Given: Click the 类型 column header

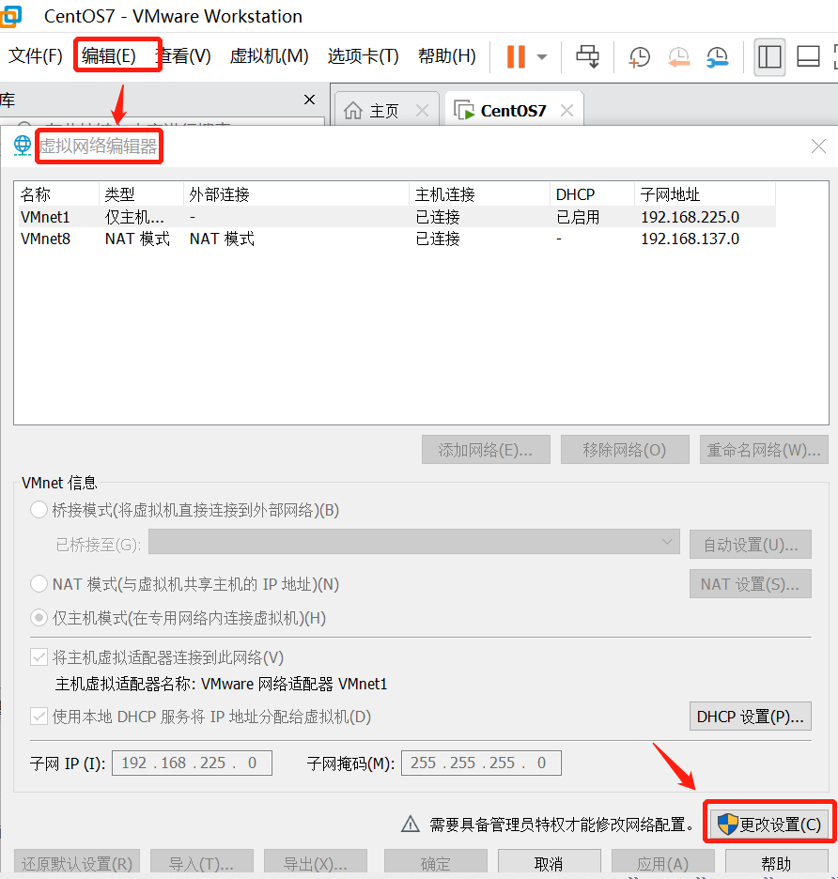Looking at the screenshot, I should (141, 194).
